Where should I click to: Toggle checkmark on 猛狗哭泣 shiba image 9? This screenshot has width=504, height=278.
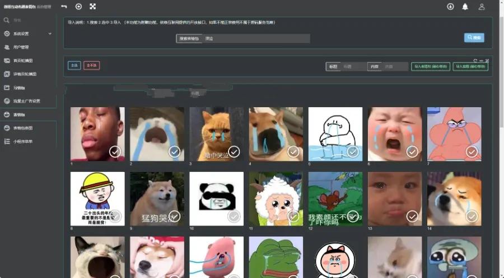click(x=175, y=217)
